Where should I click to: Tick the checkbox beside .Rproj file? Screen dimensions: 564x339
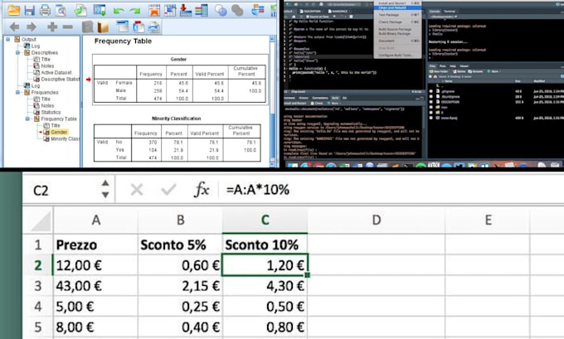(431, 118)
